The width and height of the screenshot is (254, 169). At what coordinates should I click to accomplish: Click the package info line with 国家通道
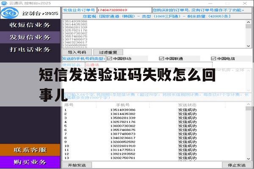pyautogui.click(x=157, y=16)
